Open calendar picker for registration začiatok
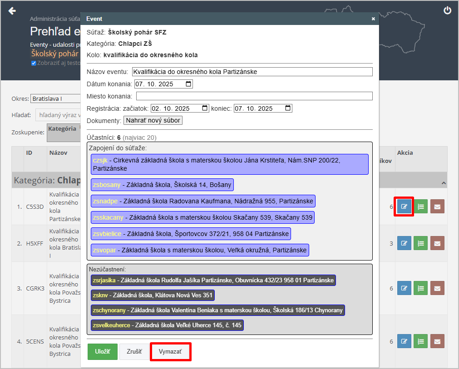The height and width of the screenshot is (369, 459). [x=205, y=108]
